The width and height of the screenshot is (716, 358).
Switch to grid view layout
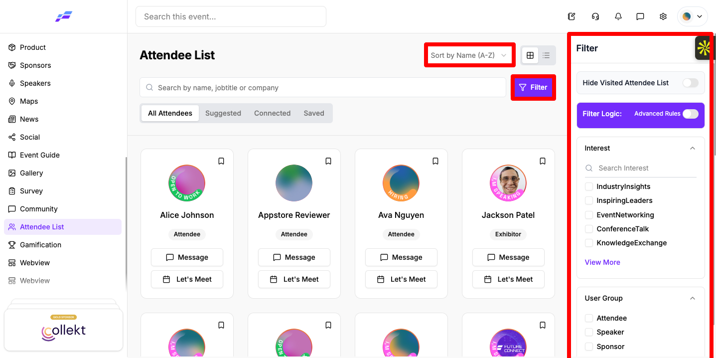point(530,55)
